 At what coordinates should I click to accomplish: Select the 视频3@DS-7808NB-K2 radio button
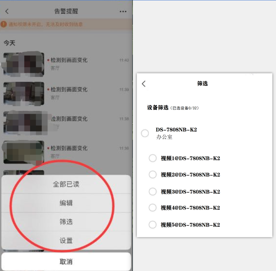pos(153,191)
